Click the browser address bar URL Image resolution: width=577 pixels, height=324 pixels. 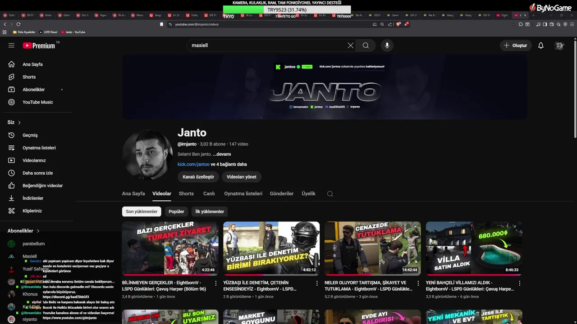click(197, 24)
